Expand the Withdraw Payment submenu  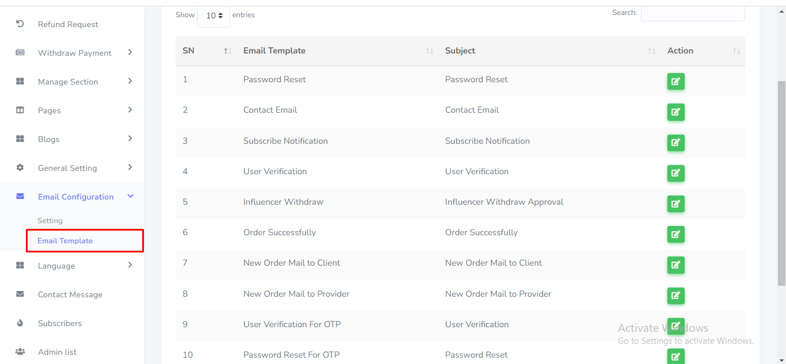click(130, 53)
